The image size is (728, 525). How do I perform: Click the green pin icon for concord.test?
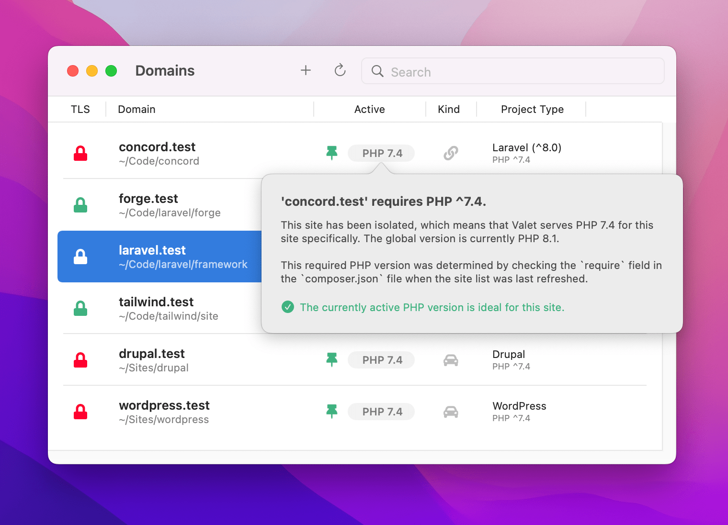point(331,153)
